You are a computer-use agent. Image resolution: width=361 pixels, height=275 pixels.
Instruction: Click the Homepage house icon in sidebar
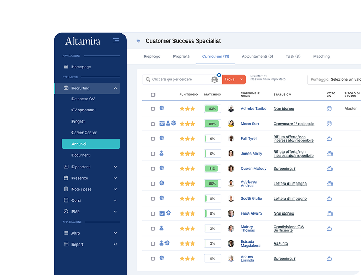(x=66, y=67)
